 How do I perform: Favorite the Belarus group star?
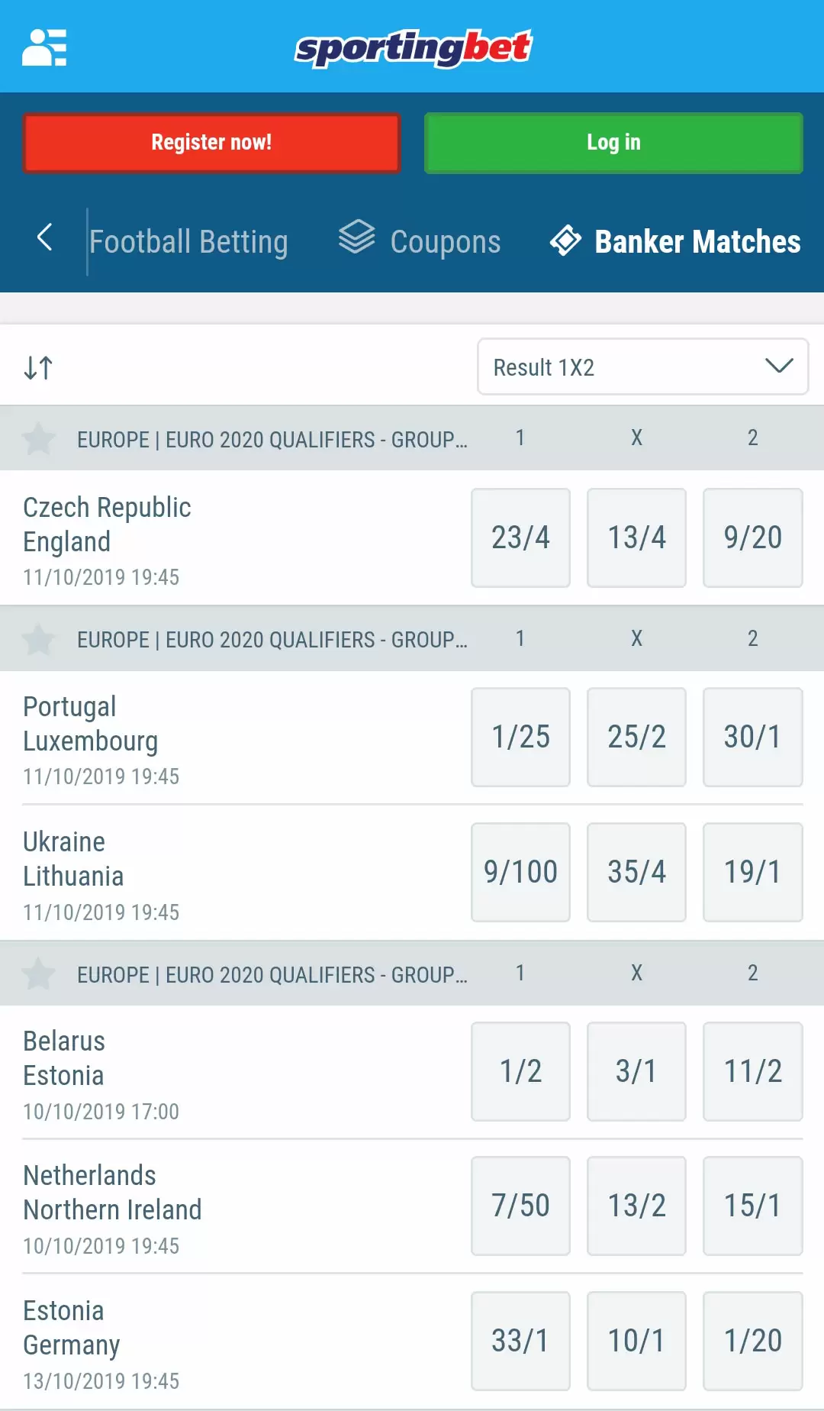pyautogui.click(x=39, y=974)
